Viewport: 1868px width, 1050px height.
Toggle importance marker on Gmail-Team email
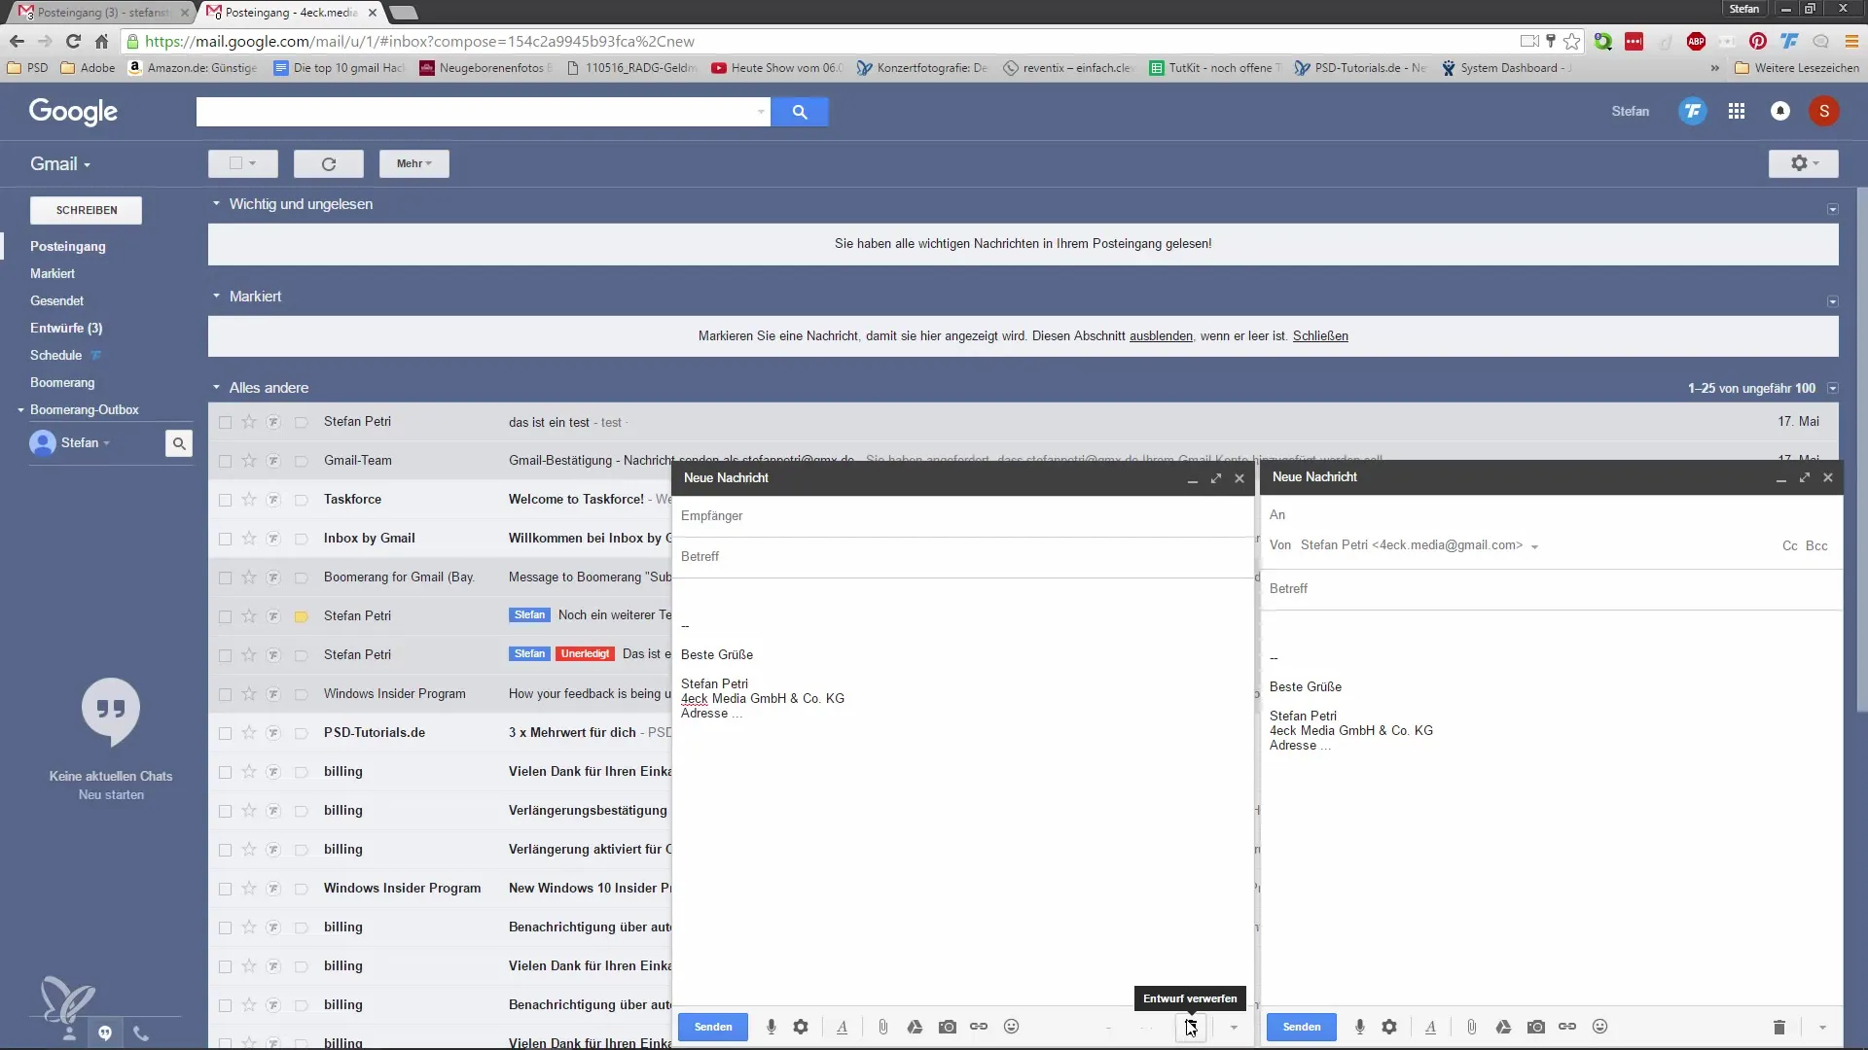pyautogui.click(x=302, y=461)
